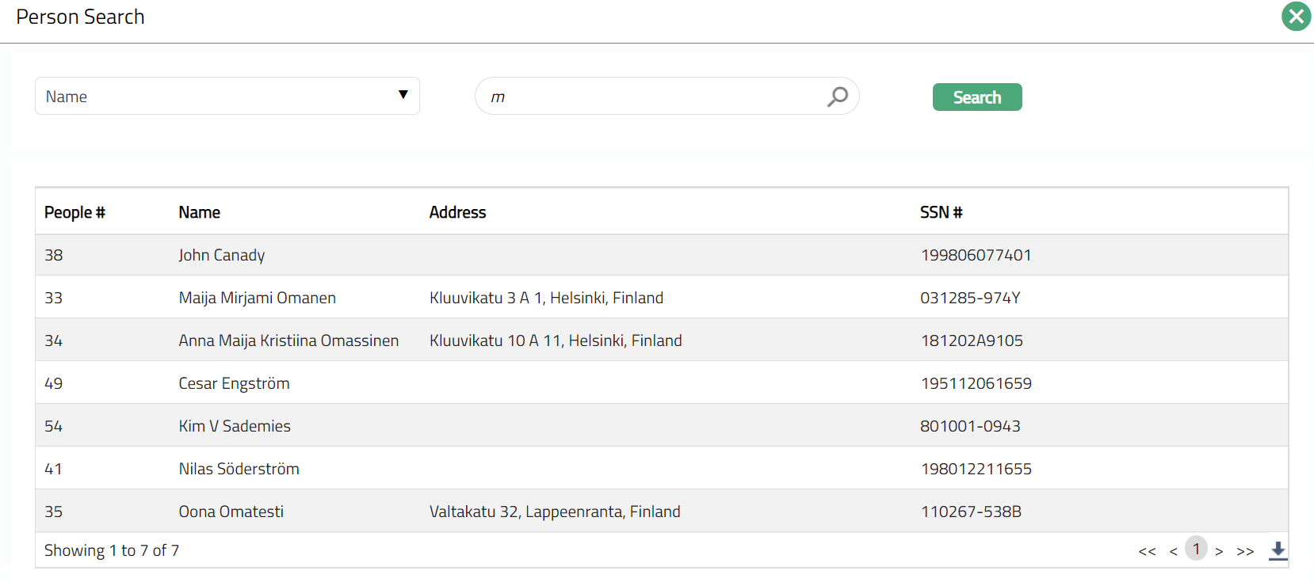Pick the Oona Omatesti record
The image size is (1314, 582).
(231, 512)
